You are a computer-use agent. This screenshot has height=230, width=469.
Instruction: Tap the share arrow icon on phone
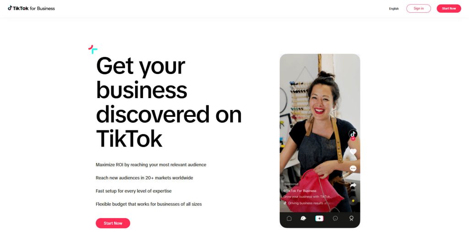coord(353,185)
